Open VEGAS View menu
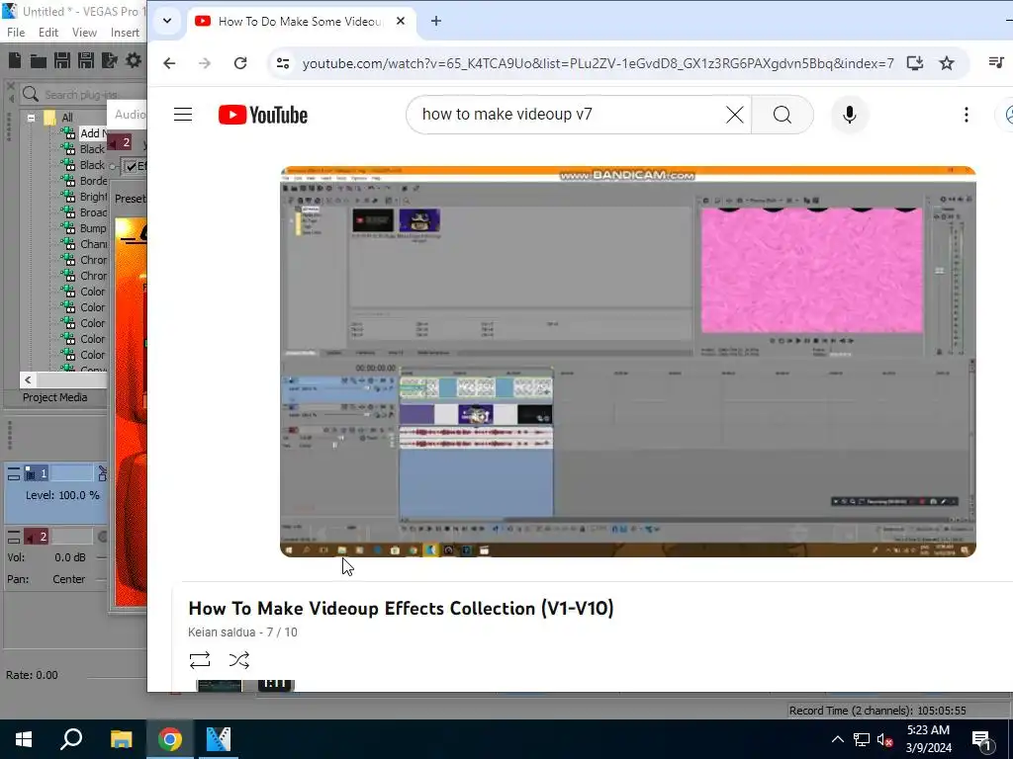Viewport: 1013px width, 759px height. tap(84, 33)
